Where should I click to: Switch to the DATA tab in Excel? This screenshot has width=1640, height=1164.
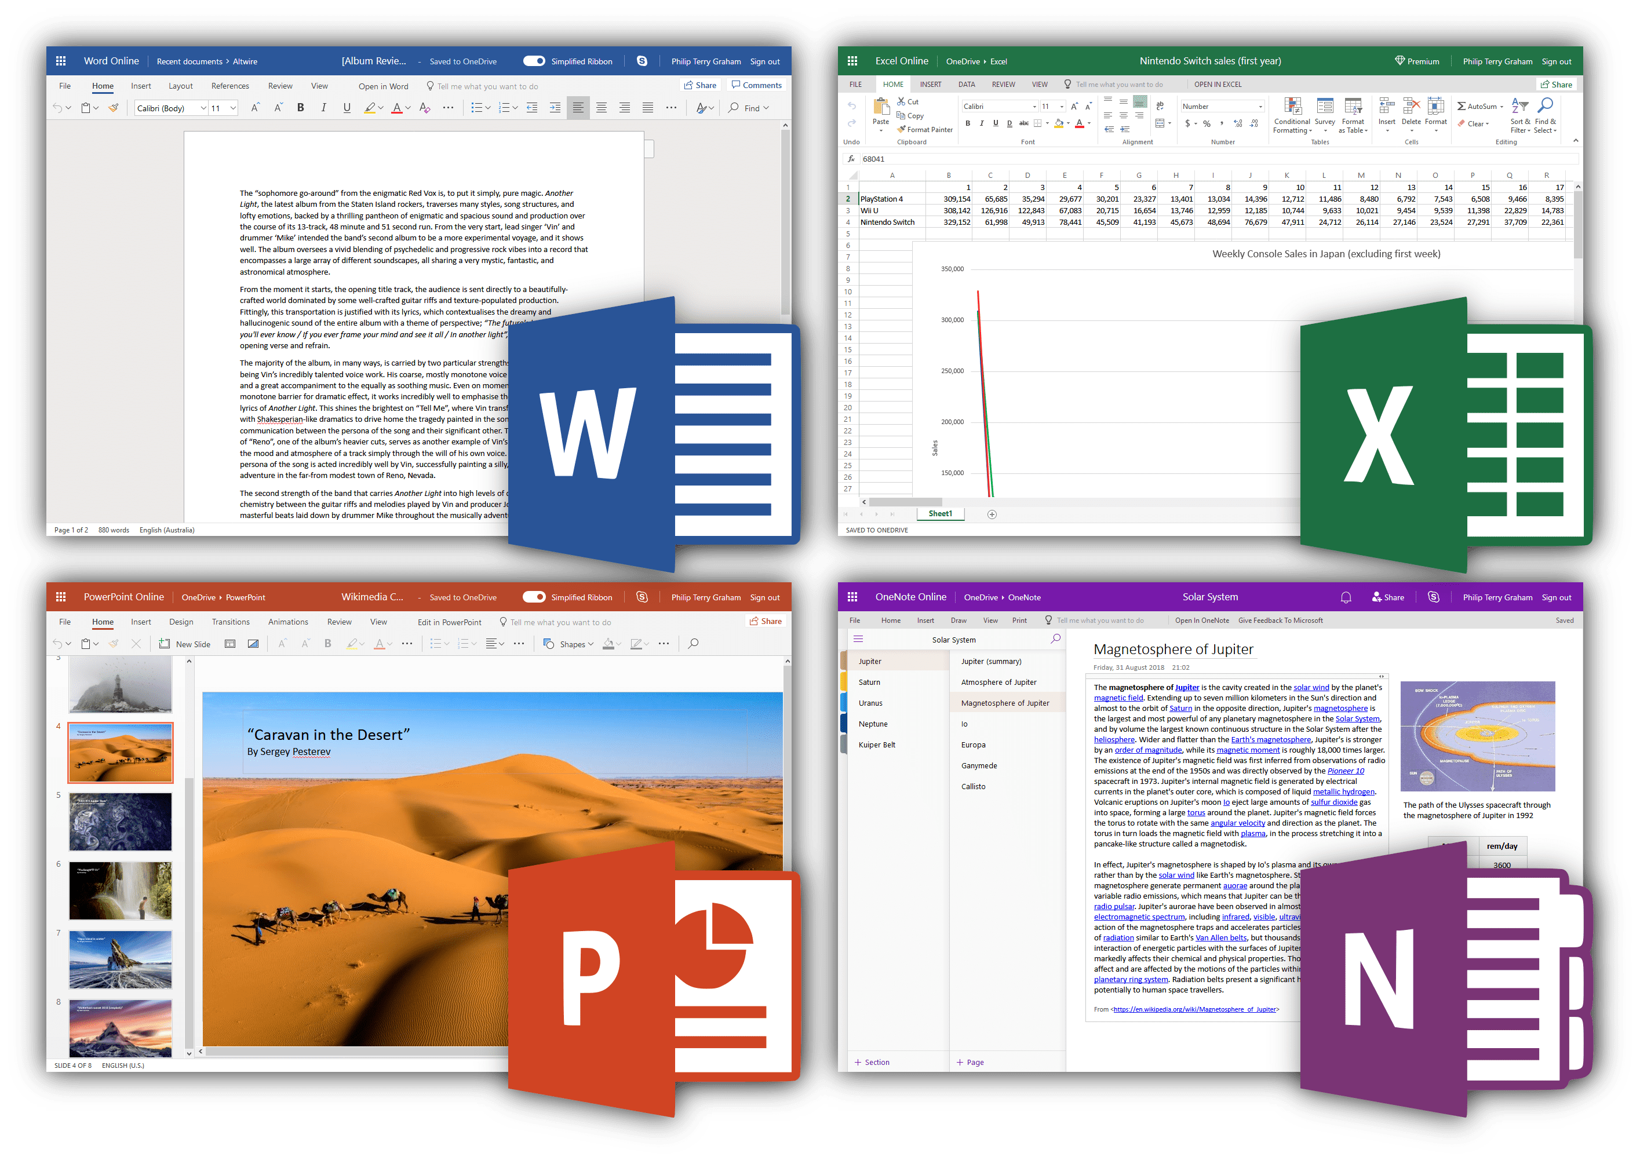pyautogui.click(x=966, y=85)
